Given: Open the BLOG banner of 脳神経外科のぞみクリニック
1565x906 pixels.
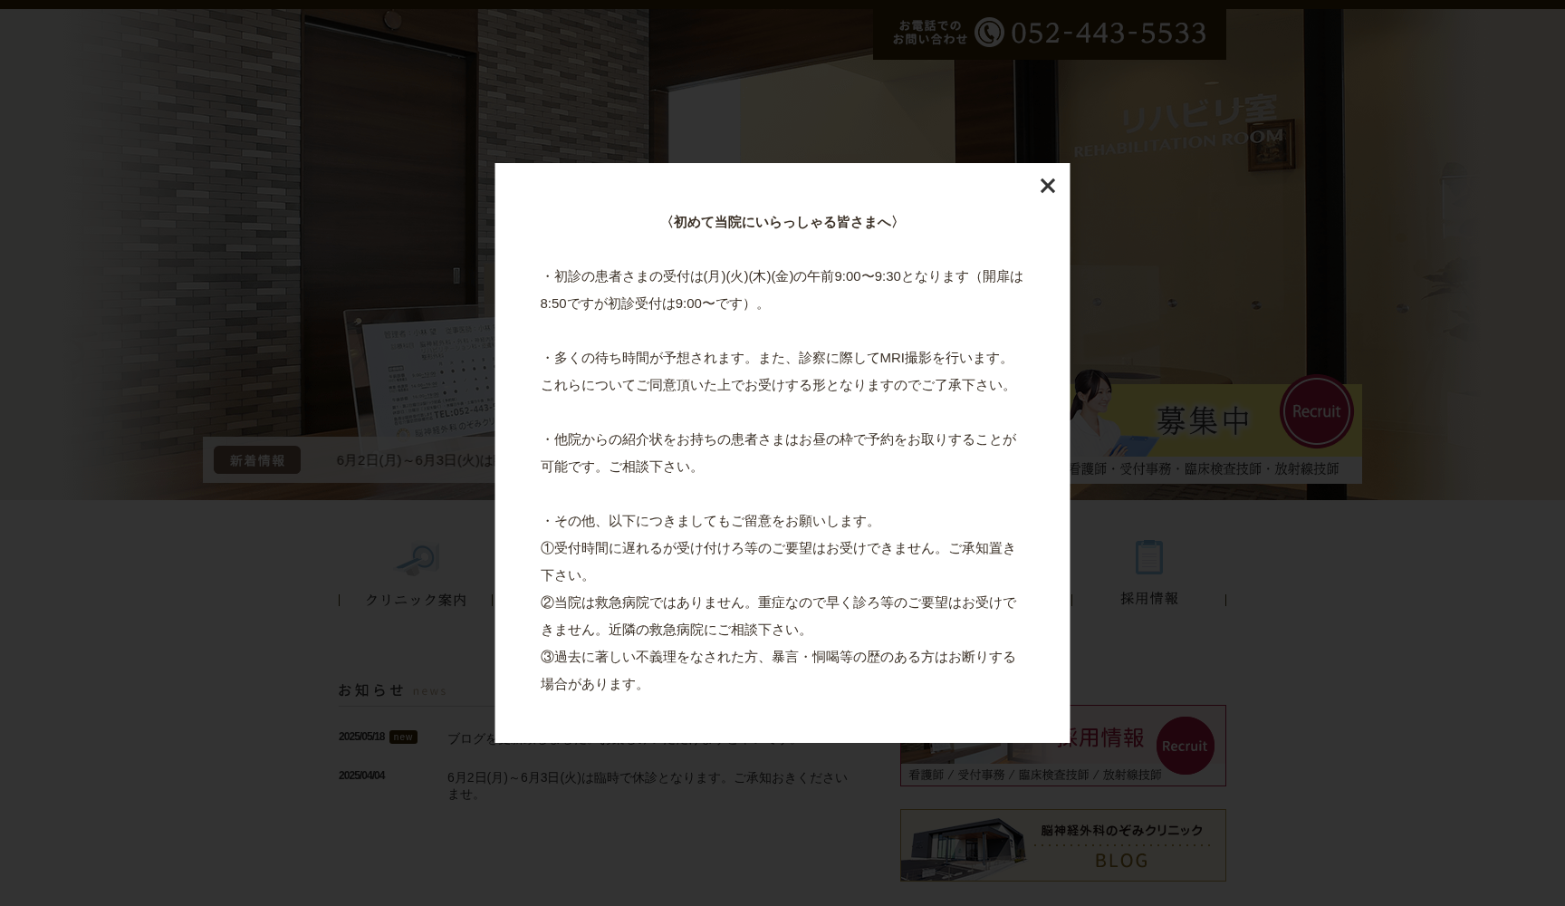Looking at the screenshot, I should coord(1062,845).
